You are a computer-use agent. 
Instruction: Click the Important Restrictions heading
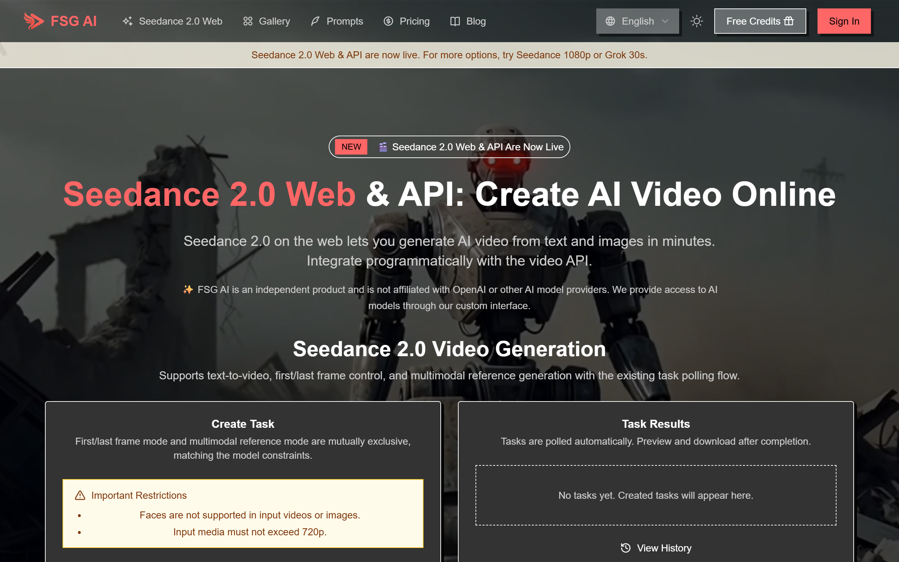[x=139, y=496]
